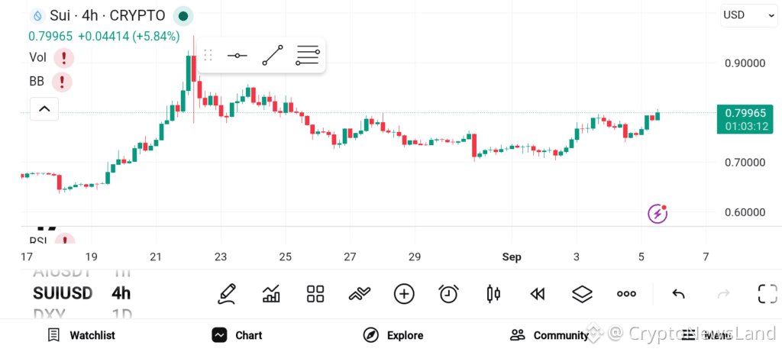Choose the horizontal line drawing tool
Viewport: 782px width, 352px height.
click(x=237, y=55)
